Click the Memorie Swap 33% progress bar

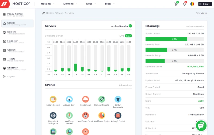click(174, 61)
